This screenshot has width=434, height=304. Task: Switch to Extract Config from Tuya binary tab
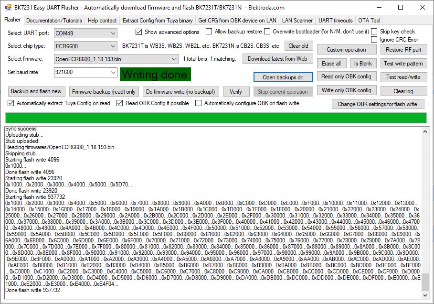(x=158, y=21)
